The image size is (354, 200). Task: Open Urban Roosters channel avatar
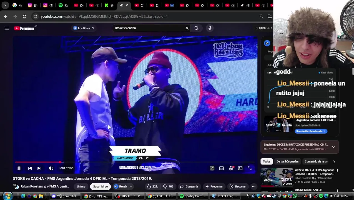(x=16, y=186)
